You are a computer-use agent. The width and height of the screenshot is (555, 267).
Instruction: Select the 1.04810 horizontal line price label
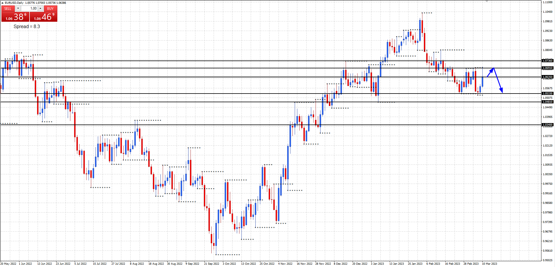(x=547, y=102)
